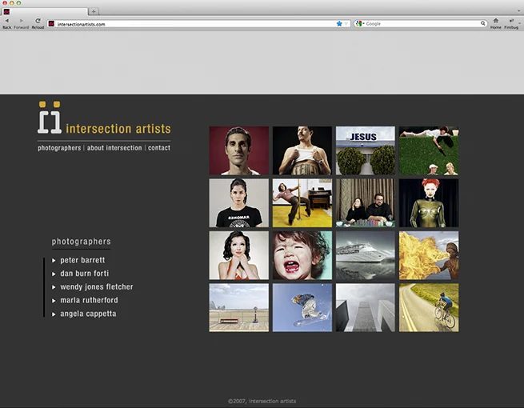Click the intersection artists logo
The image size is (524, 408).
pyautogui.click(x=104, y=118)
